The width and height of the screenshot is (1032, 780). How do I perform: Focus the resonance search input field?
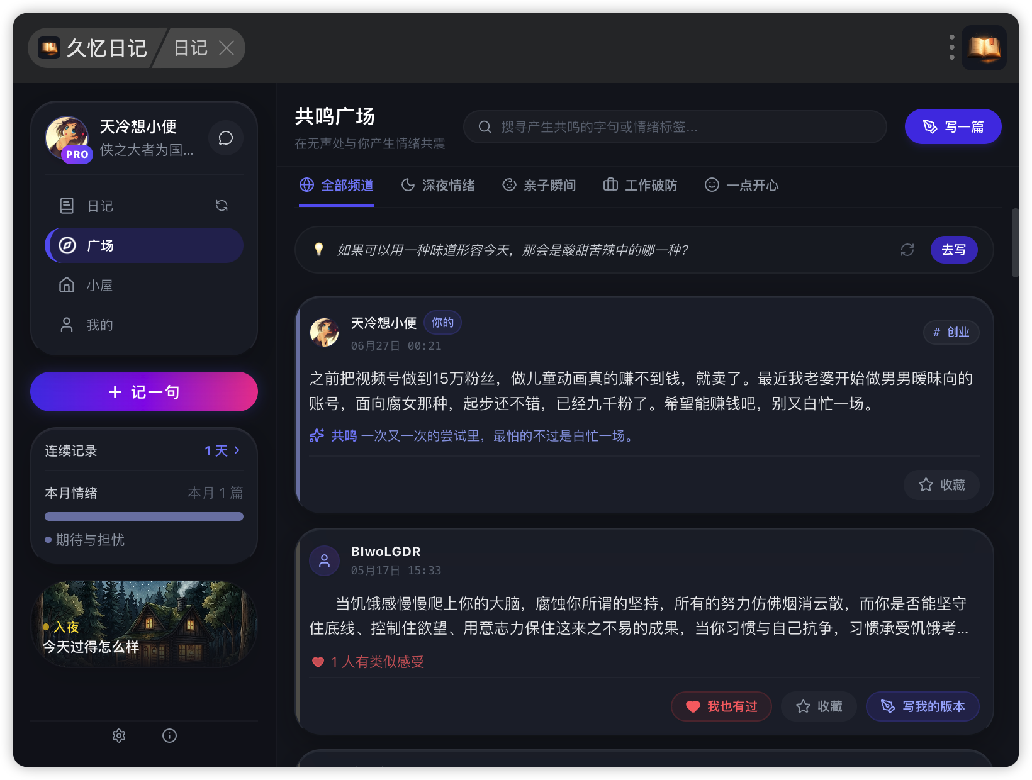(675, 127)
